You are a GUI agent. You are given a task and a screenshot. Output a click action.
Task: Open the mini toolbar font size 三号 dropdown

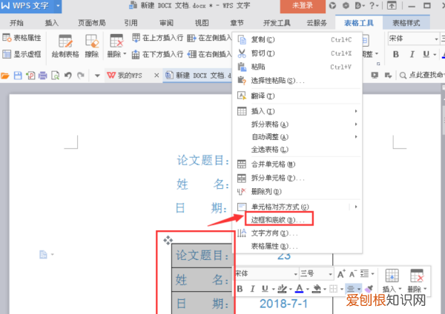pyautogui.click(x=330, y=274)
